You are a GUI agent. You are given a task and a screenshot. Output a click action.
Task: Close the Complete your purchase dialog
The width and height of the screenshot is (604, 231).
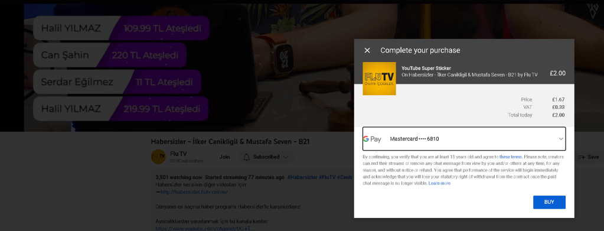tap(367, 51)
